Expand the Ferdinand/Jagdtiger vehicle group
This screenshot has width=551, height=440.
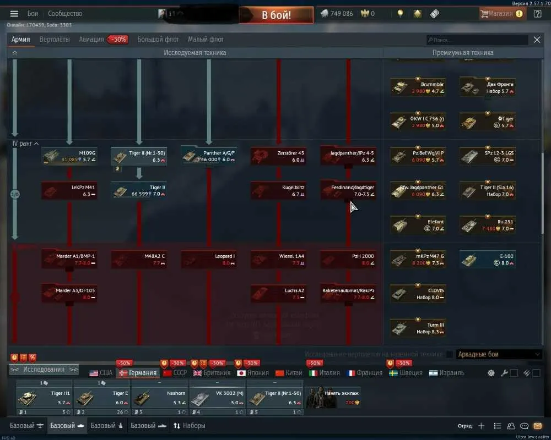[x=348, y=190]
